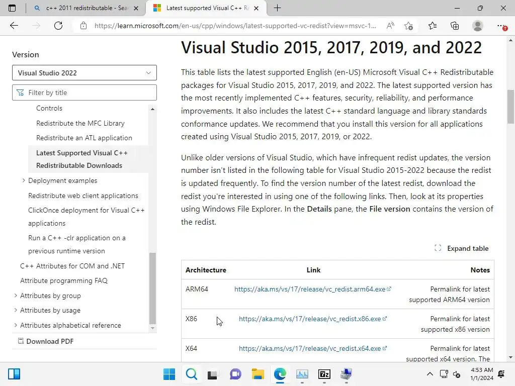Reload the page with Refresh icon
Image resolution: width=515 pixels, height=386 pixels.
click(x=58, y=26)
